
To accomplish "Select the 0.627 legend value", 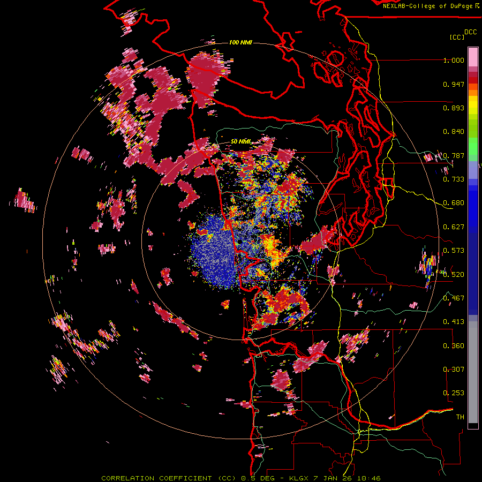I will (x=454, y=227).
